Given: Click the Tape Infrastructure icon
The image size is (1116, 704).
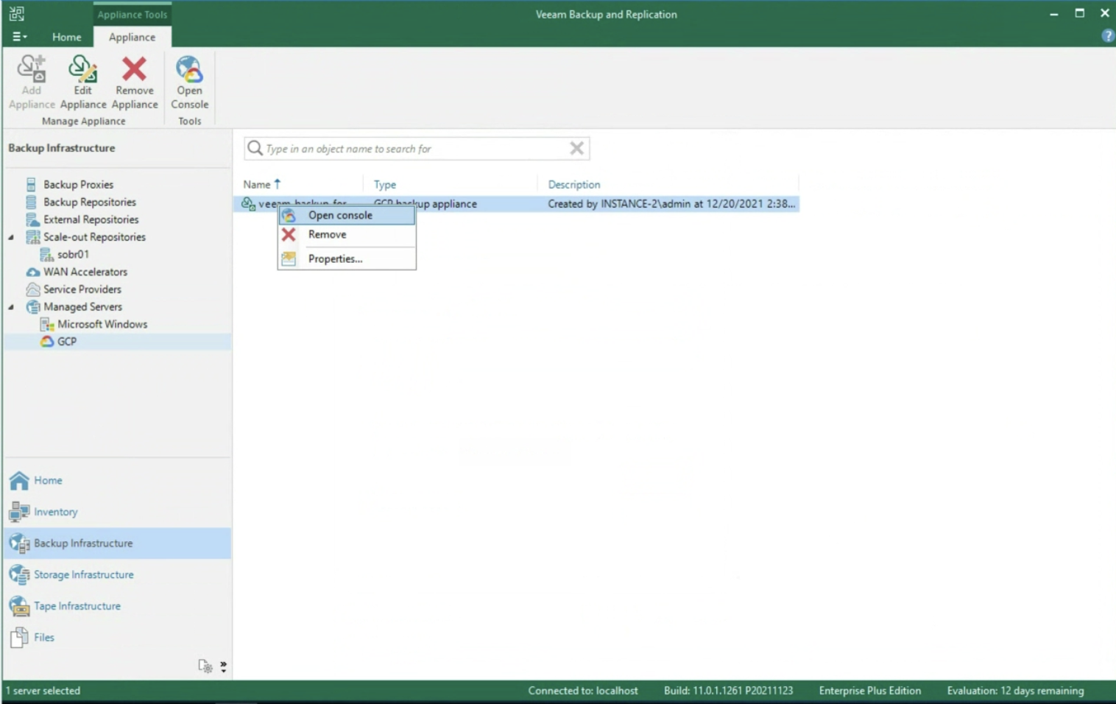Looking at the screenshot, I should [19, 606].
